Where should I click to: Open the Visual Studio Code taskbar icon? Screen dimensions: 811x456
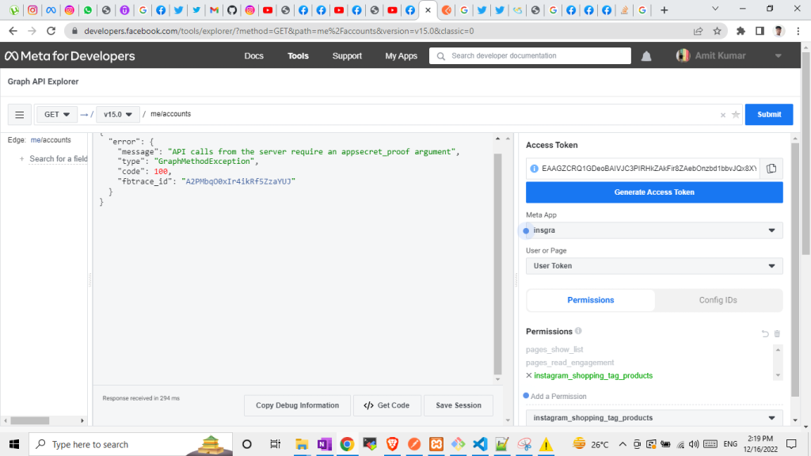[478, 444]
